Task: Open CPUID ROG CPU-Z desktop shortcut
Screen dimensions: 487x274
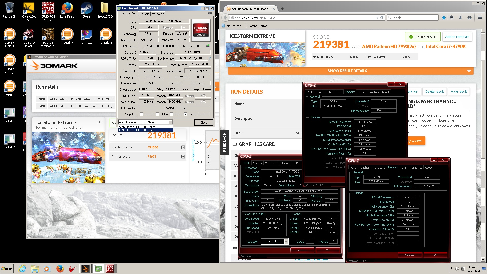Action: click(x=48, y=12)
